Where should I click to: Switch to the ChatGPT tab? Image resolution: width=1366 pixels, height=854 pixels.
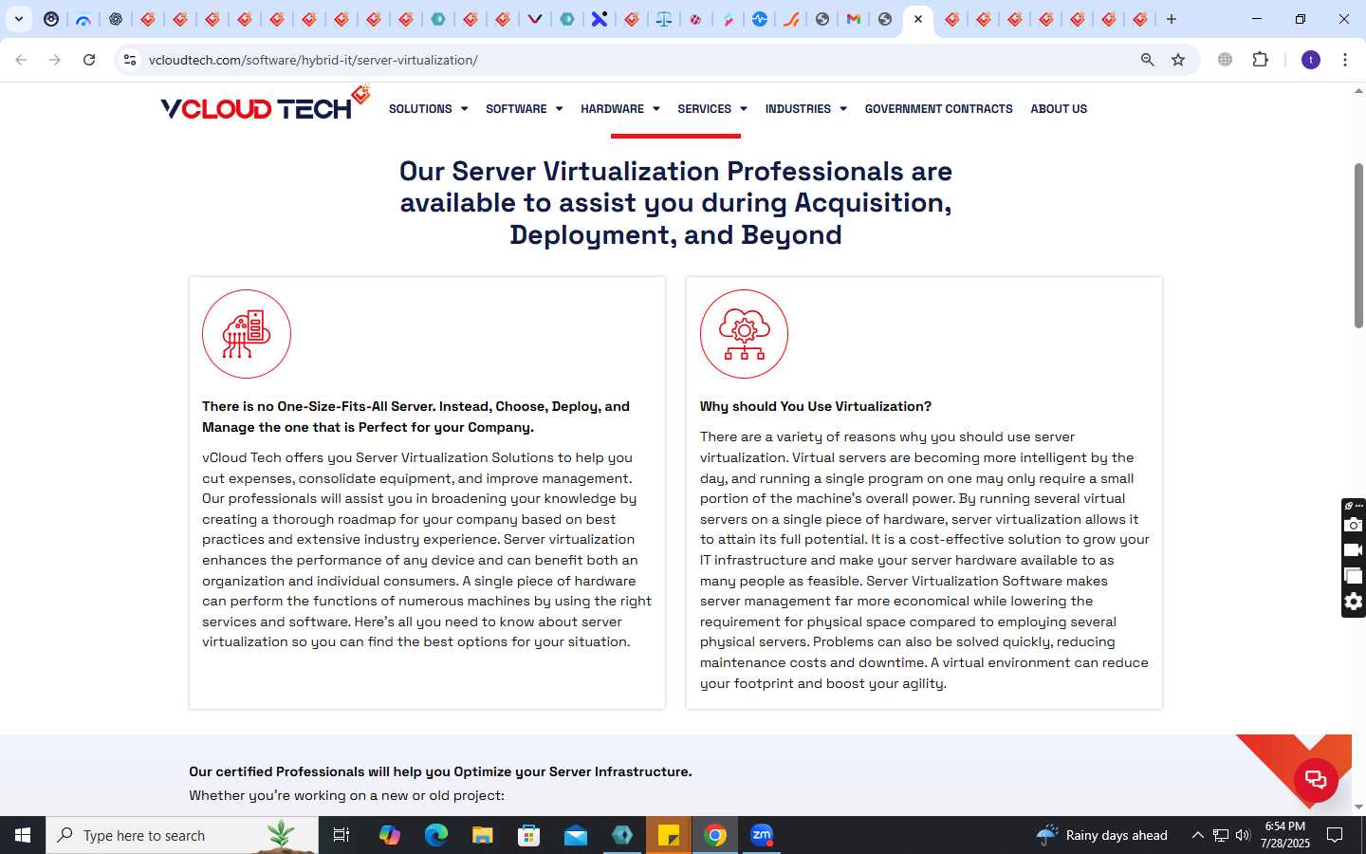coord(116,19)
